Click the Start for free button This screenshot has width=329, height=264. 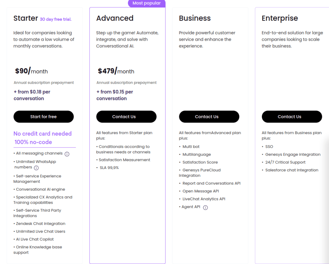[44, 117]
